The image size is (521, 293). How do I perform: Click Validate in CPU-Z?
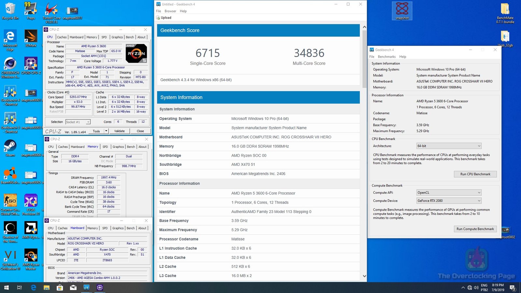[x=120, y=131]
